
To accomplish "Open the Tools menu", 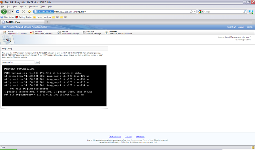I will (x=42, y=6).
